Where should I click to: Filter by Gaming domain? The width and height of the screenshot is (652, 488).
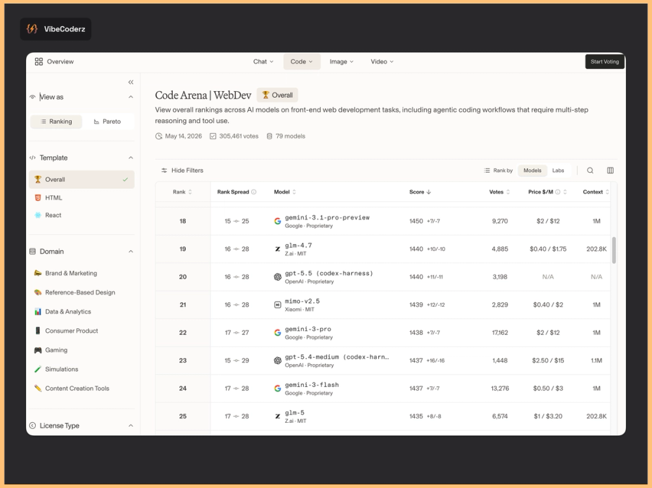click(x=82, y=350)
